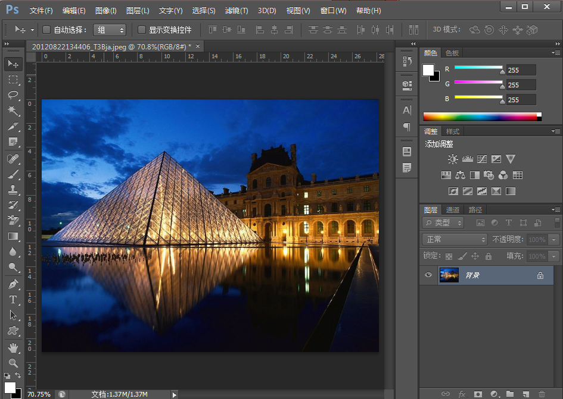Open the layer filter type dropdown
563x399 pixels.
(x=443, y=223)
